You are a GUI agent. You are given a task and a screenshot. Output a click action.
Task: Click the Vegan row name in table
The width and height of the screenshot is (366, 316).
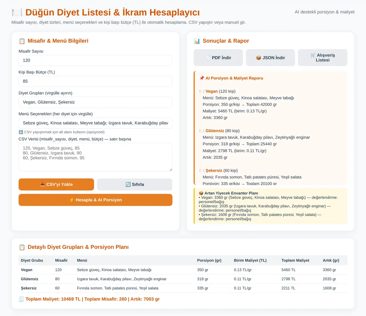(x=27, y=270)
